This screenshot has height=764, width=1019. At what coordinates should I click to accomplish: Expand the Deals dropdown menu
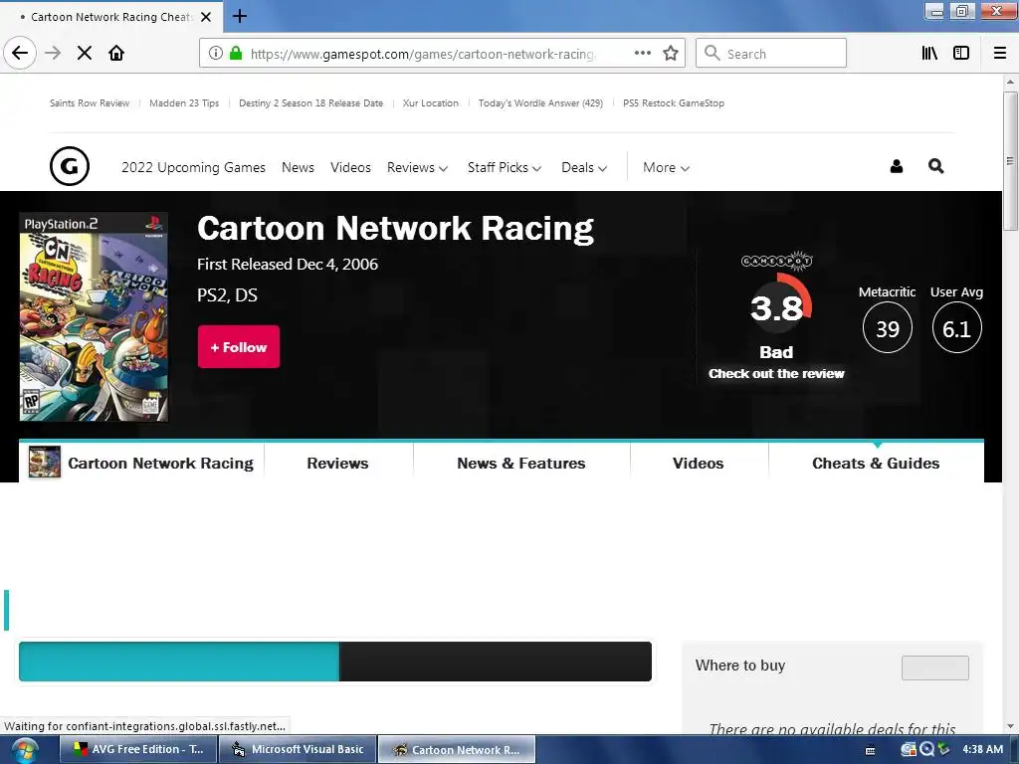tap(584, 167)
